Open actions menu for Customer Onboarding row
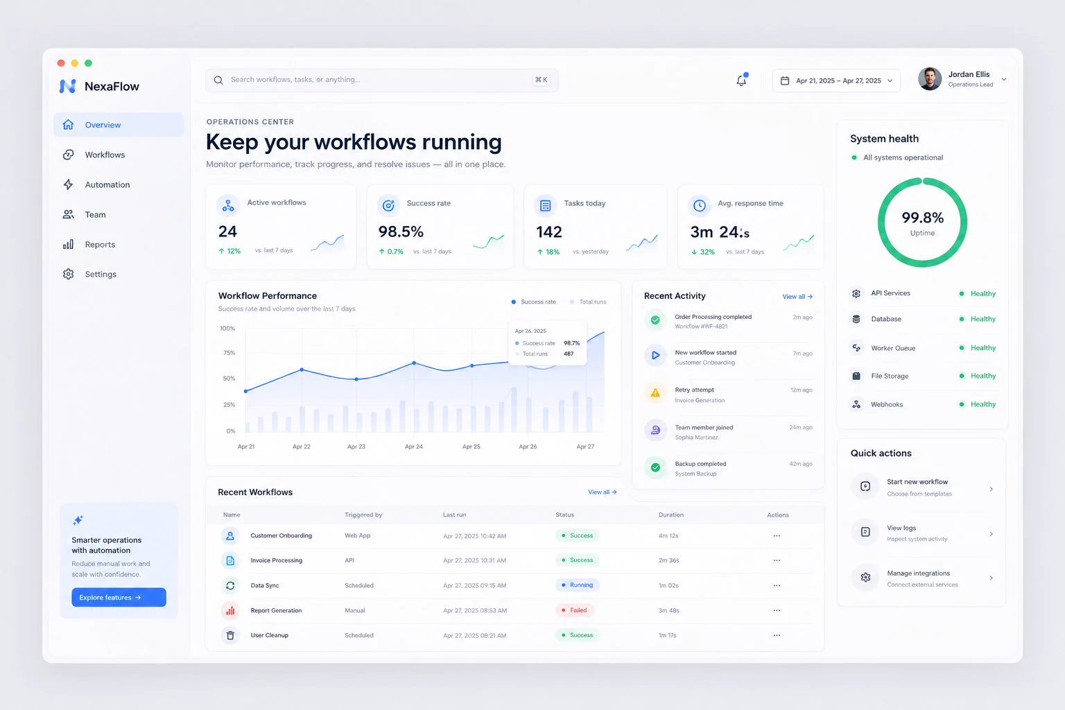The height and width of the screenshot is (710, 1065). point(777,536)
